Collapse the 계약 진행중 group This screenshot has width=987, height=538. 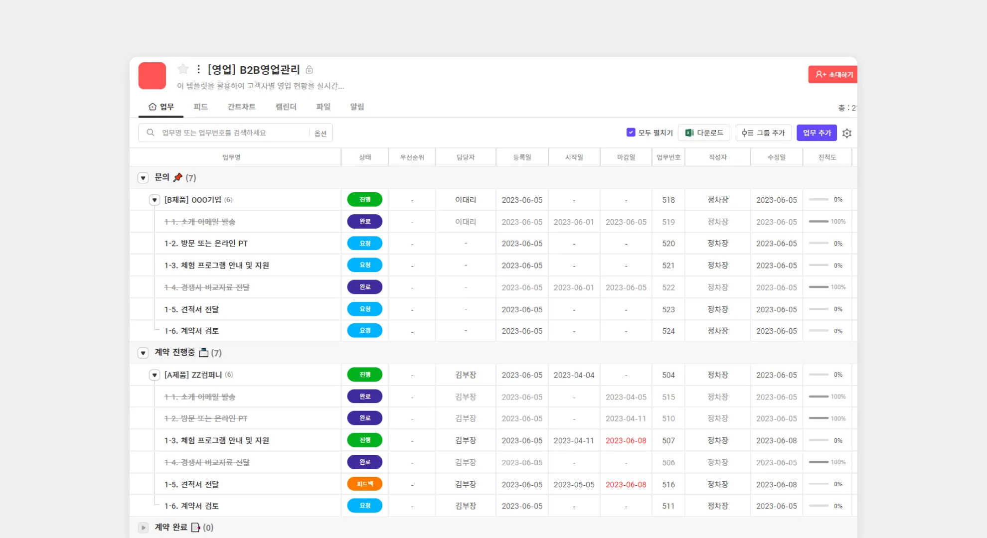click(143, 353)
